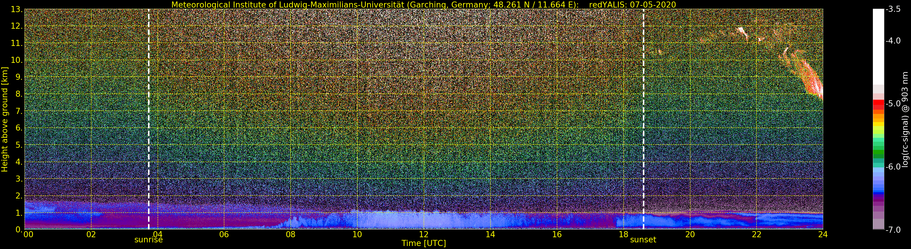This screenshot has width=911, height=249.
Task: Click the '14' time axis tick label
Action: (490, 234)
